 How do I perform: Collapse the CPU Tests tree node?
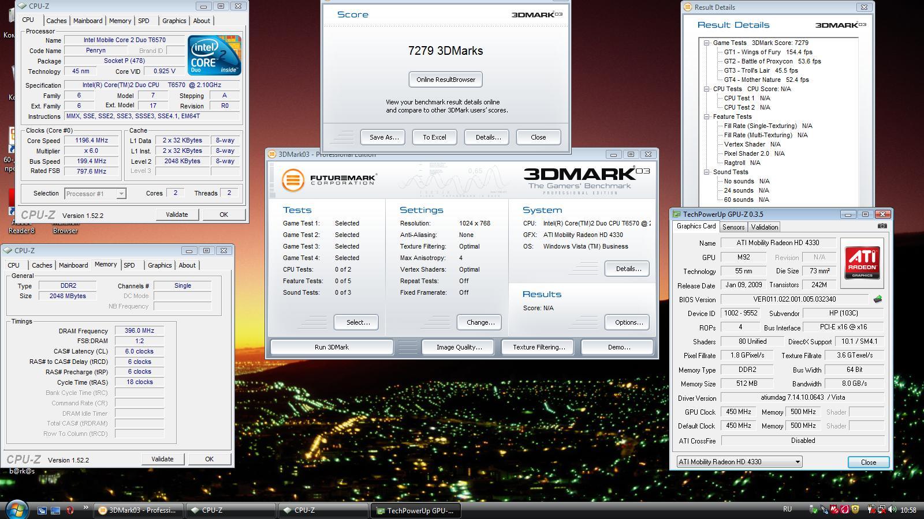click(706, 89)
